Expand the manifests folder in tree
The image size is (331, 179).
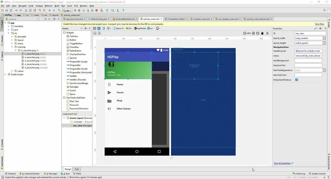pyautogui.click(x=9, y=26)
